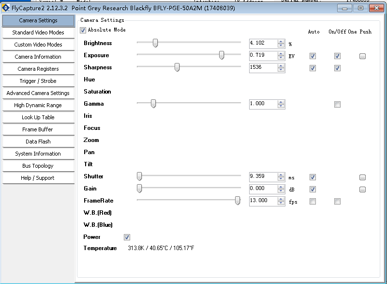Viewport: 387px width, 284px height.
Task: Show the Camera Information page
Action: coord(38,57)
